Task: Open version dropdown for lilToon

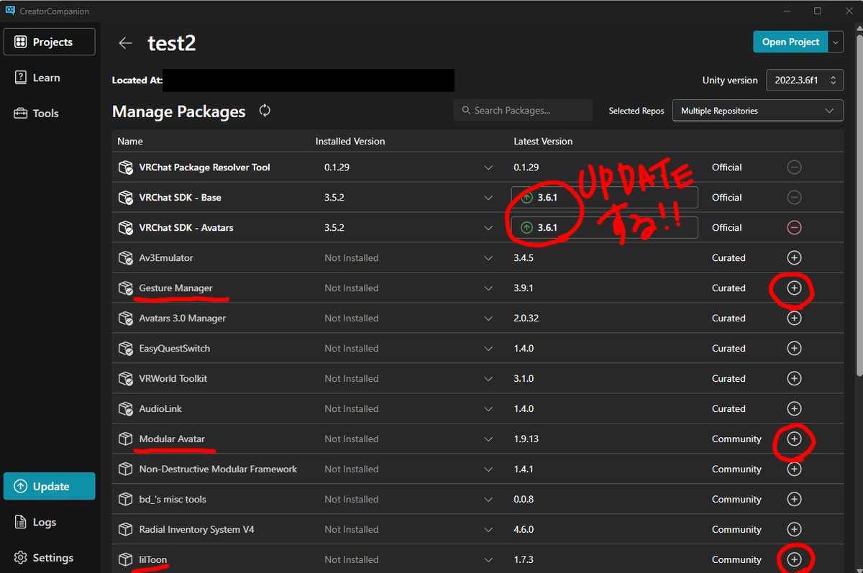Action: click(489, 559)
